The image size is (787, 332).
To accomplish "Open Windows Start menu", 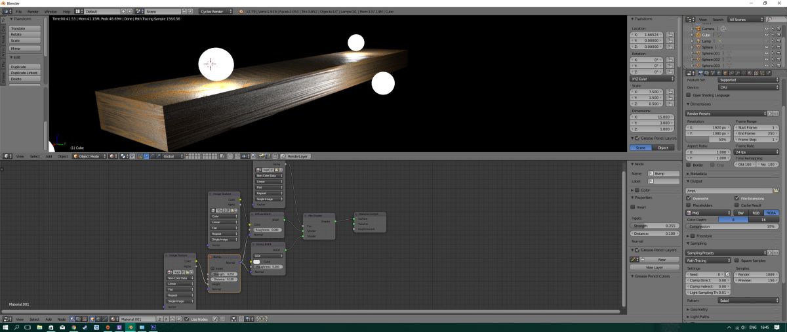I will click(x=5, y=327).
